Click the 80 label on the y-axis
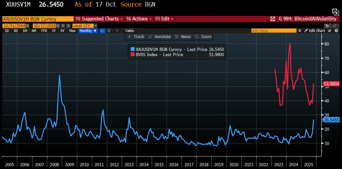This screenshot has height=169, width=342. (326, 44)
